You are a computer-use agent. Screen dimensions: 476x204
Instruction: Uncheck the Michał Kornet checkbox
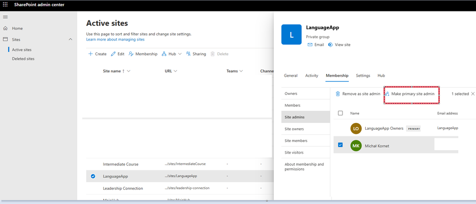(x=340, y=145)
